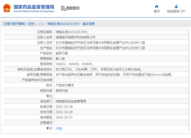The image size is (191, 138).
Task: Click the 产品储存条件及有效期 label
Action: [x=37, y=80]
